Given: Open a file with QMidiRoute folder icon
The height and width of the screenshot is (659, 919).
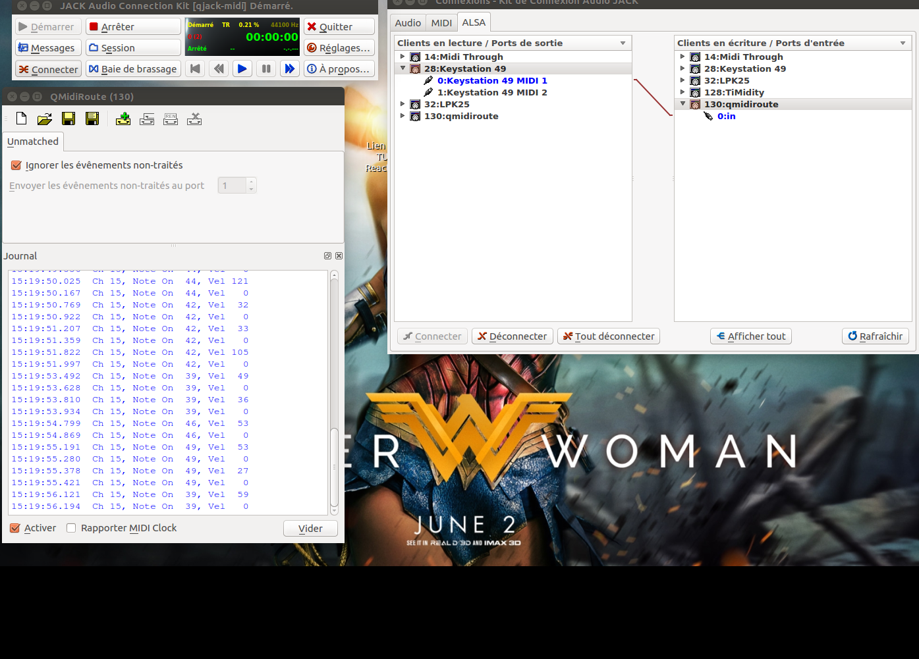Looking at the screenshot, I should click(x=45, y=119).
